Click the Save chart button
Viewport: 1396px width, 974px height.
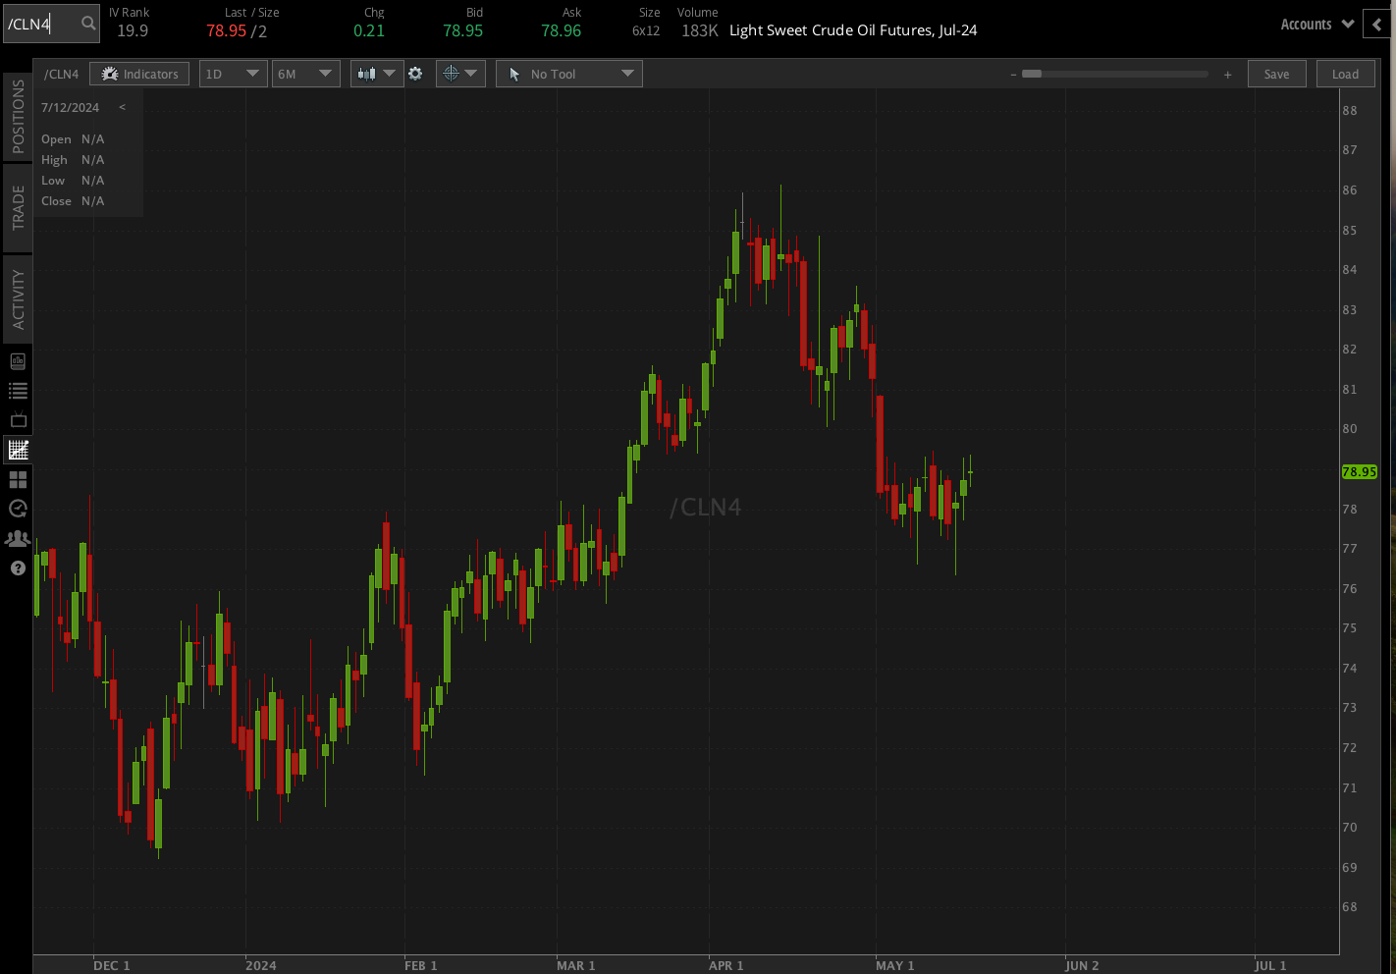tap(1276, 74)
